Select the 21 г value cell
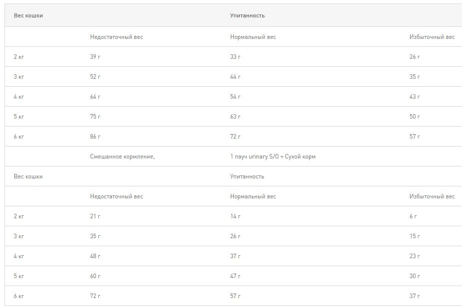 click(x=95, y=216)
